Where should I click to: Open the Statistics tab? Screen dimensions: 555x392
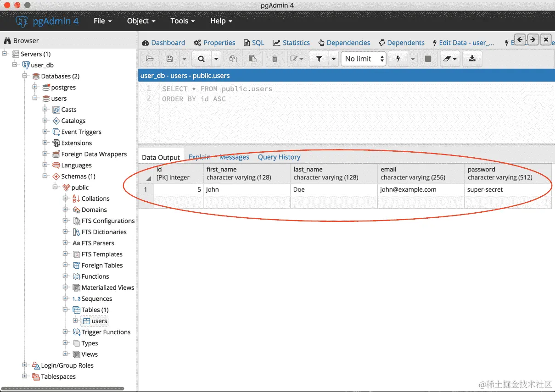click(292, 43)
